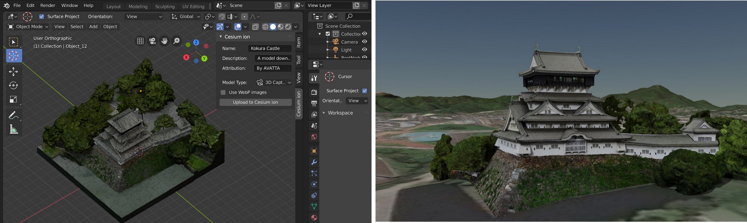Click the zoom view magnifier icon
This screenshot has width=747, height=223.
[177, 41]
